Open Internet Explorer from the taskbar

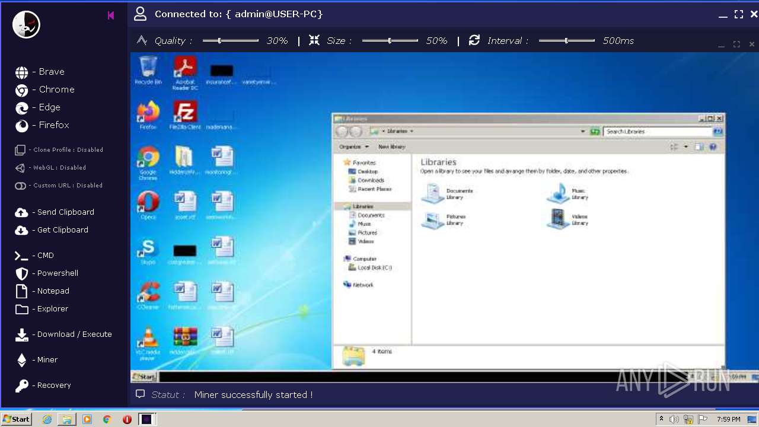[x=47, y=419]
